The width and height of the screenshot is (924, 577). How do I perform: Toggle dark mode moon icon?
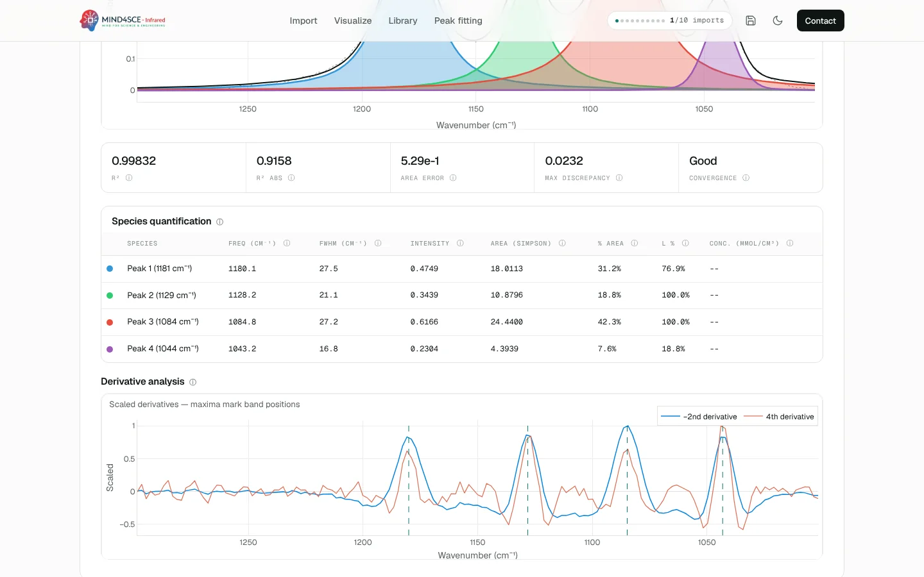tap(778, 21)
